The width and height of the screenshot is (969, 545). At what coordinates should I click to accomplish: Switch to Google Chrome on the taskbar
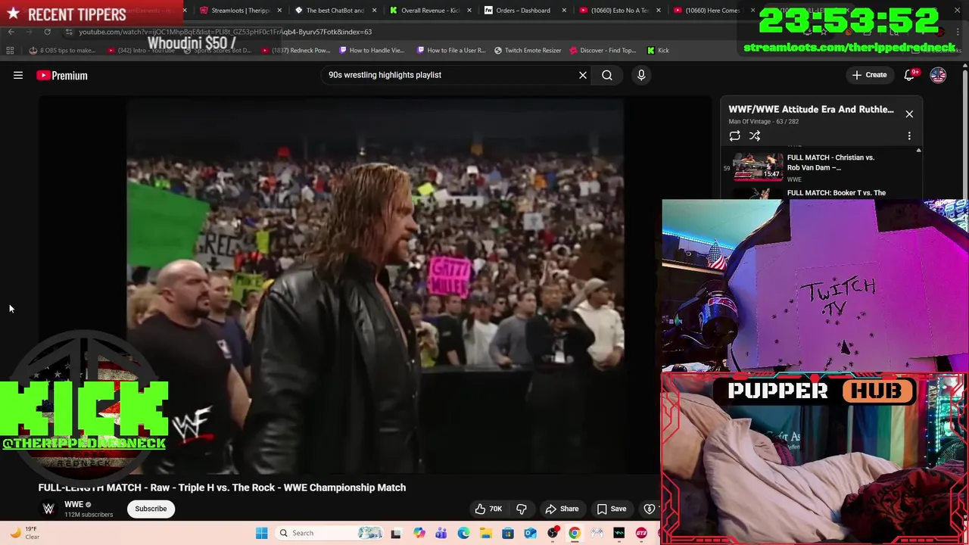pyautogui.click(x=575, y=533)
